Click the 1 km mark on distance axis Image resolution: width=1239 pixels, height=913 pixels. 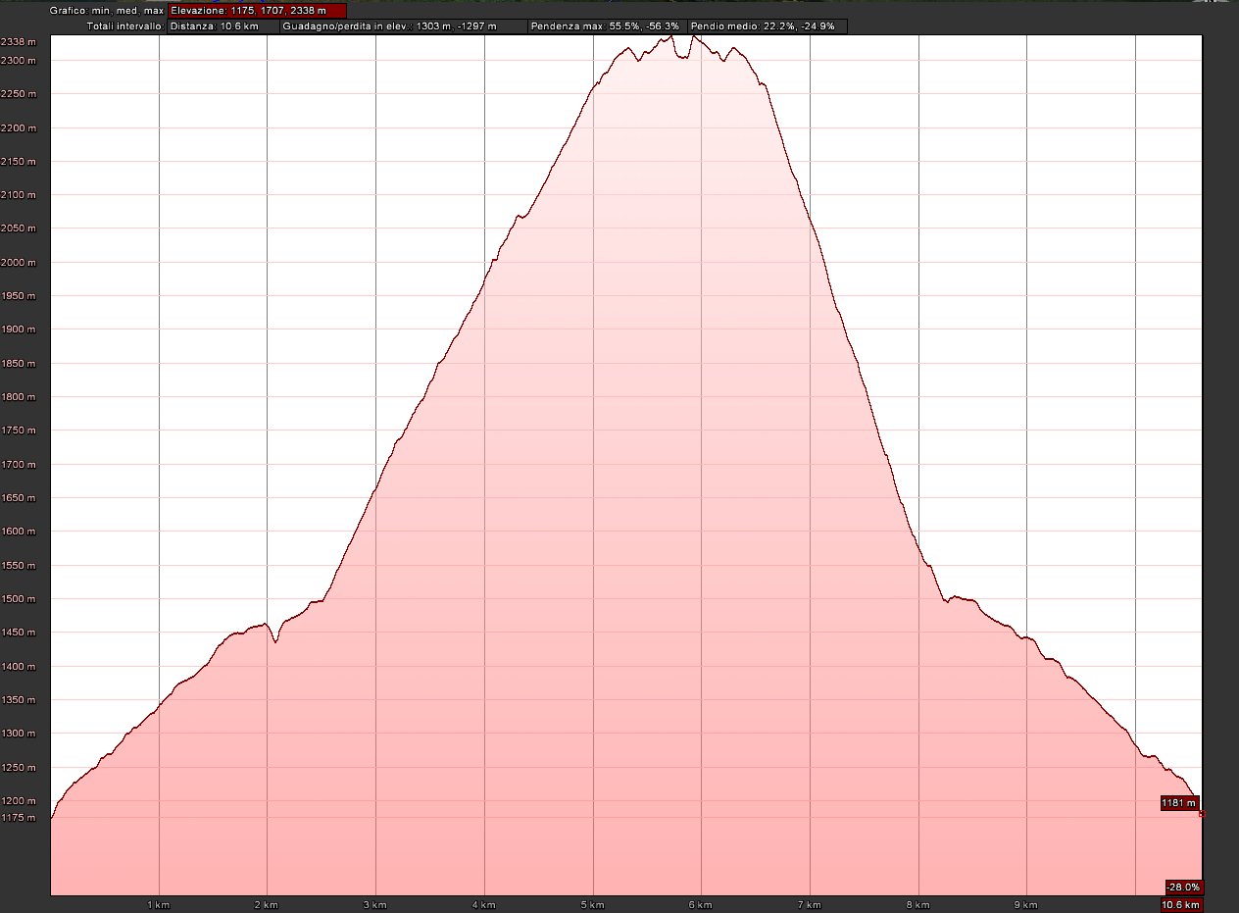tap(158, 903)
